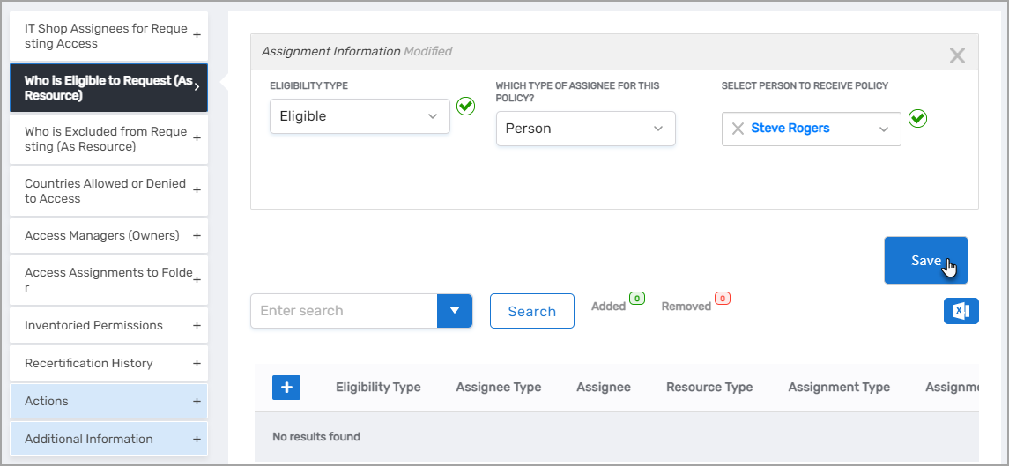The width and height of the screenshot is (1009, 466).
Task: Clear Steve Rogers selection with X icon
Action: pyautogui.click(x=738, y=129)
